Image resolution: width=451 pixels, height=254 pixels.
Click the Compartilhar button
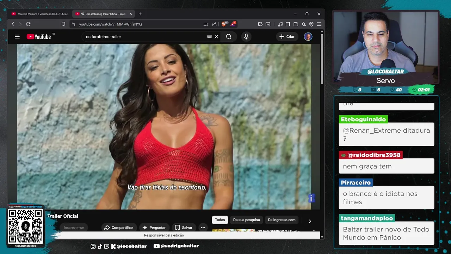[119, 228]
